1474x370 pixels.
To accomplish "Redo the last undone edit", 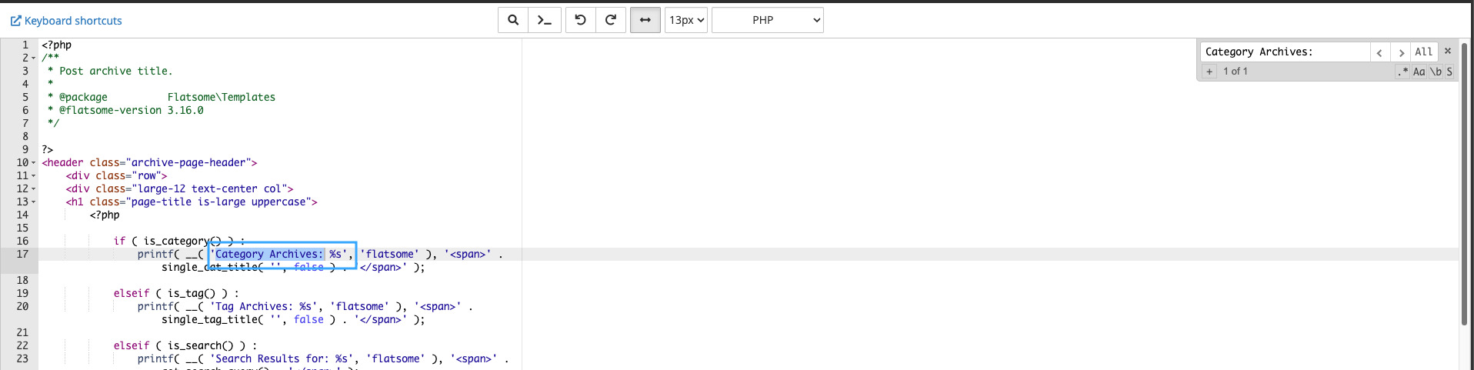I will [611, 20].
